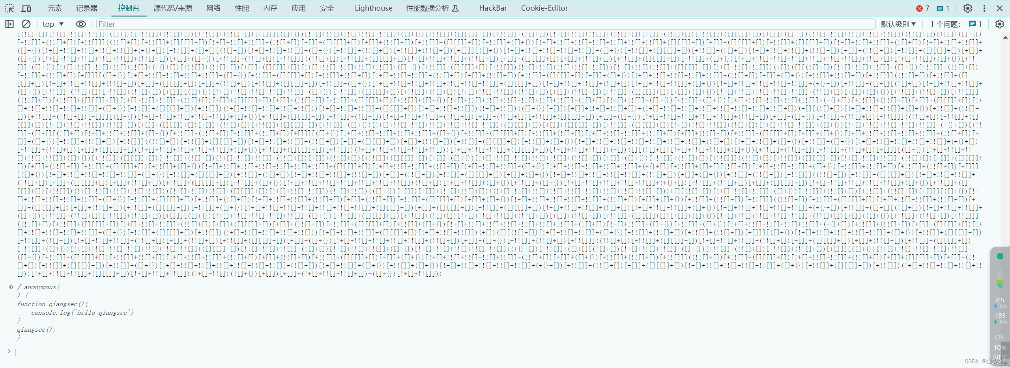The image size is (1010, 368).
Task: Toggle the live expression eye icon
Action: tap(81, 24)
